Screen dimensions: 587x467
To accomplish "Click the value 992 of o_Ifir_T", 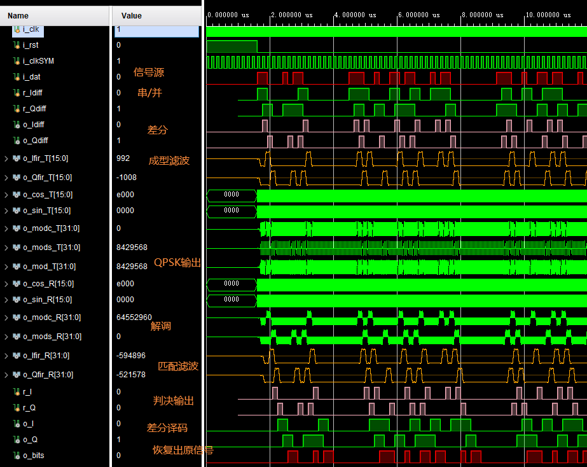I will pos(123,158).
